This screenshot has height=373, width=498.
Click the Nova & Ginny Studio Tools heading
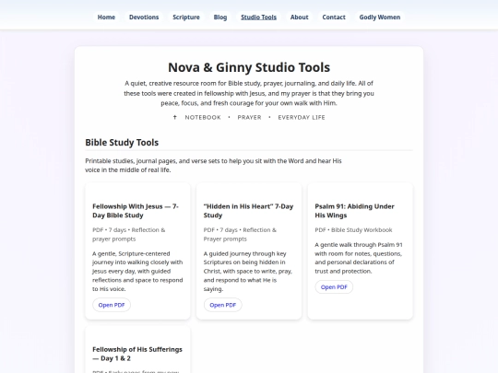[x=249, y=67]
